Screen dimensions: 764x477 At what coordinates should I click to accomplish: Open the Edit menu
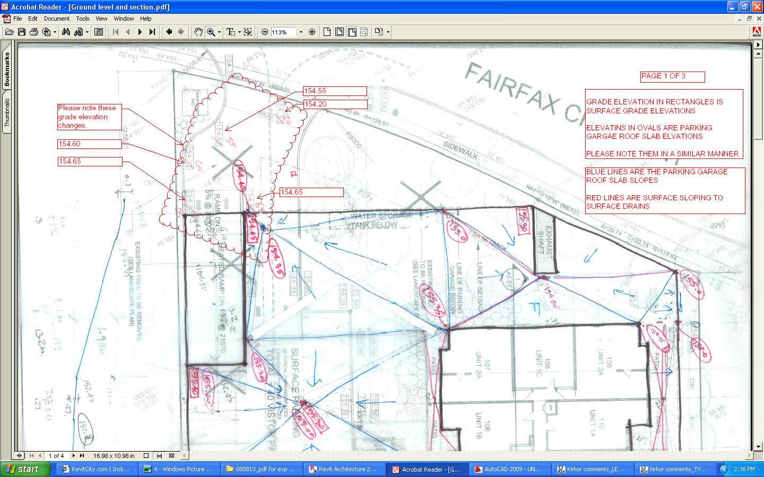(x=33, y=19)
